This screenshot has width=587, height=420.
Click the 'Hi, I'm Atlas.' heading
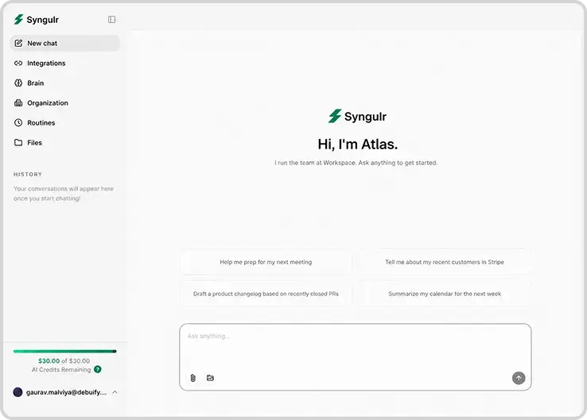pos(357,144)
